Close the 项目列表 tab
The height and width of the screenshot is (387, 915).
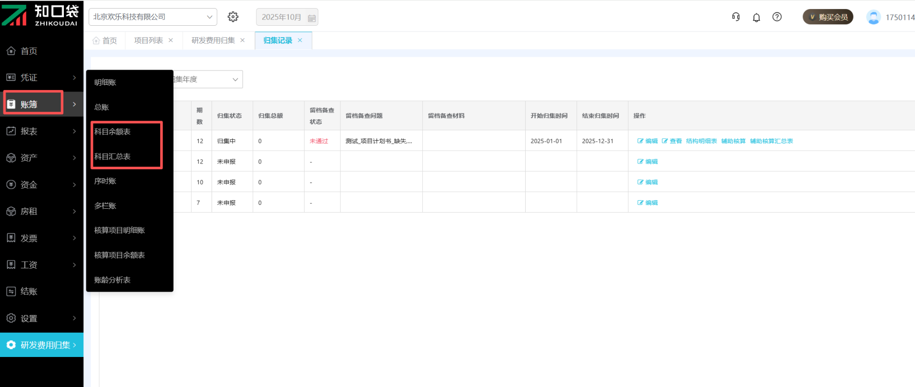[171, 41]
